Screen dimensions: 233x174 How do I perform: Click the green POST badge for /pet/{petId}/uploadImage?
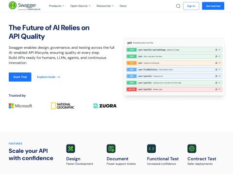coord(132,50)
